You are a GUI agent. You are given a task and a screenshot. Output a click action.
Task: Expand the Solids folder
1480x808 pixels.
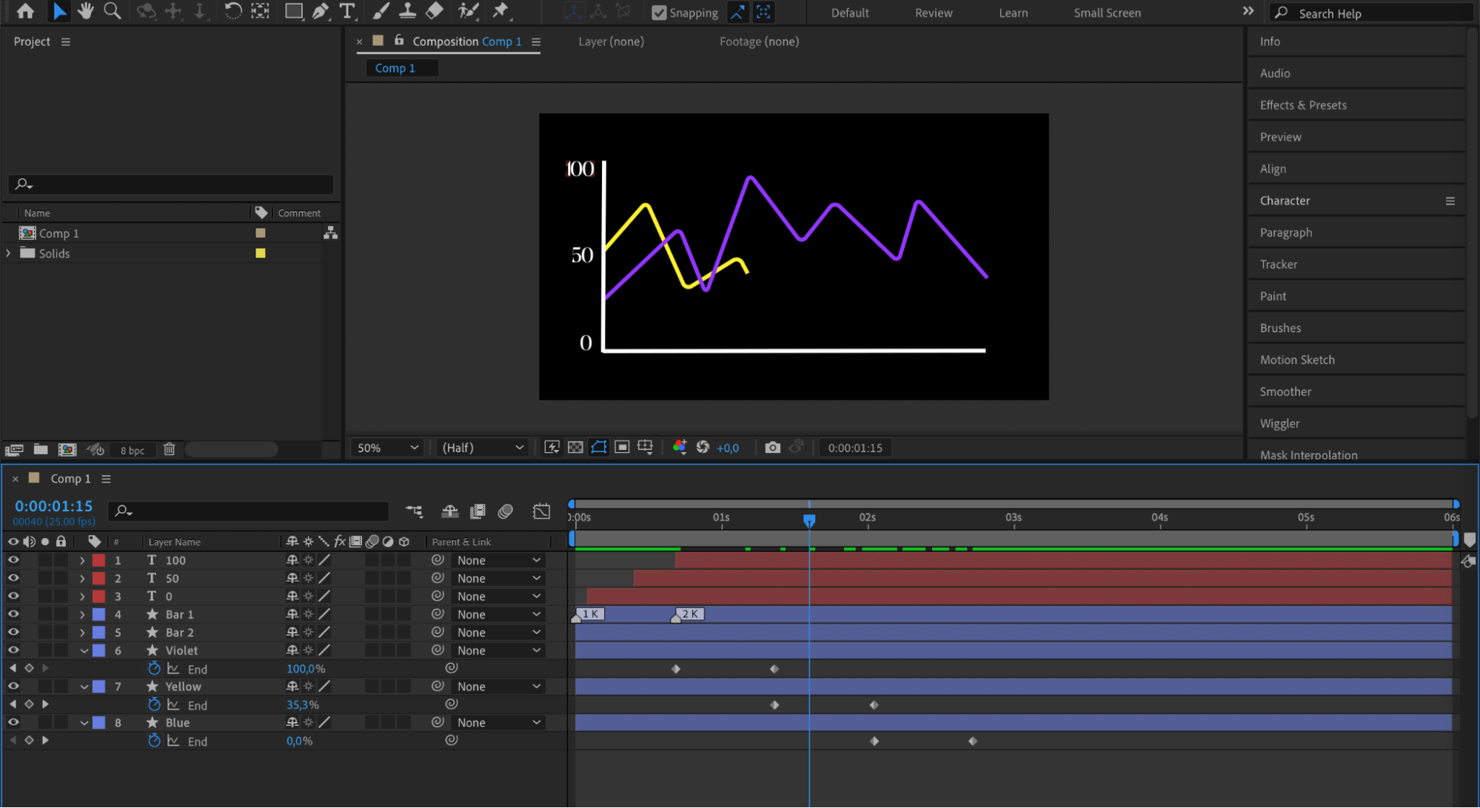coord(9,253)
